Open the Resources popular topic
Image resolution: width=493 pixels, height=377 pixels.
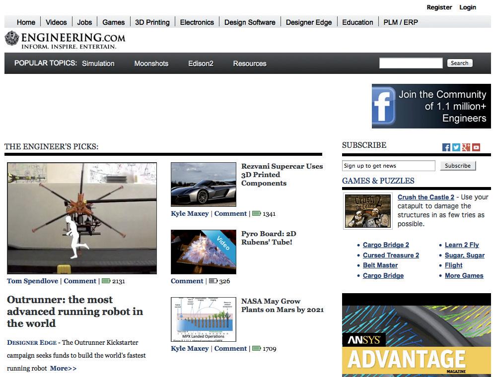coord(250,63)
